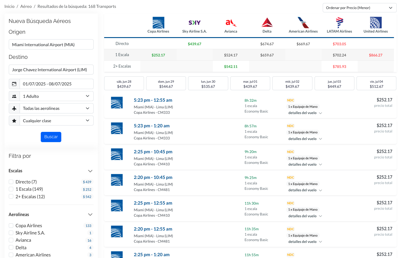Check the 1 Escala (149) filter
400x258 pixels.
[11, 189]
